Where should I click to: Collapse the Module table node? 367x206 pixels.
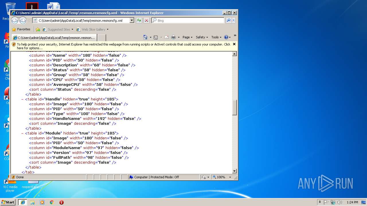pyautogui.click(x=22, y=133)
